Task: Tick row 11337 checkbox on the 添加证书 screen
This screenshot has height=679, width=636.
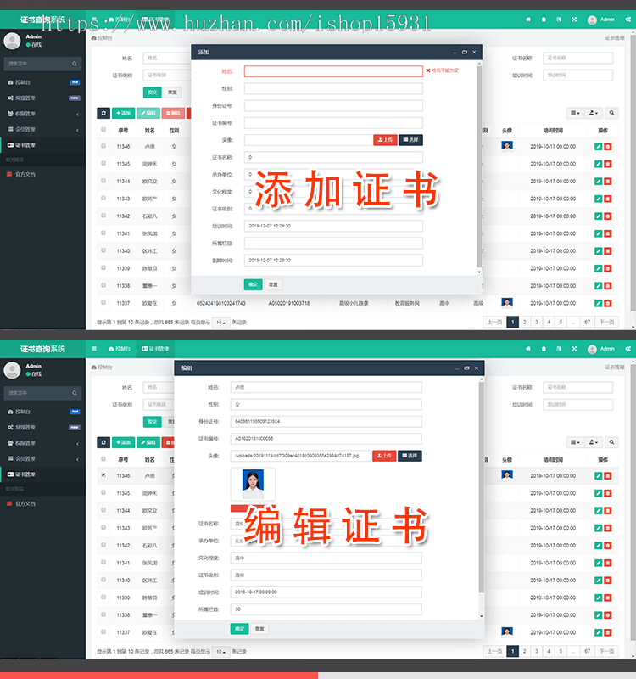Action: tap(103, 302)
